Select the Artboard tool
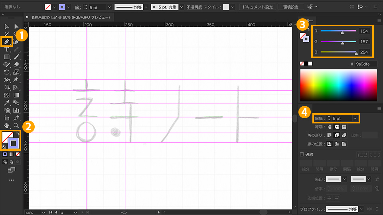This screenshot has height=215, width=383. point(7,118)
